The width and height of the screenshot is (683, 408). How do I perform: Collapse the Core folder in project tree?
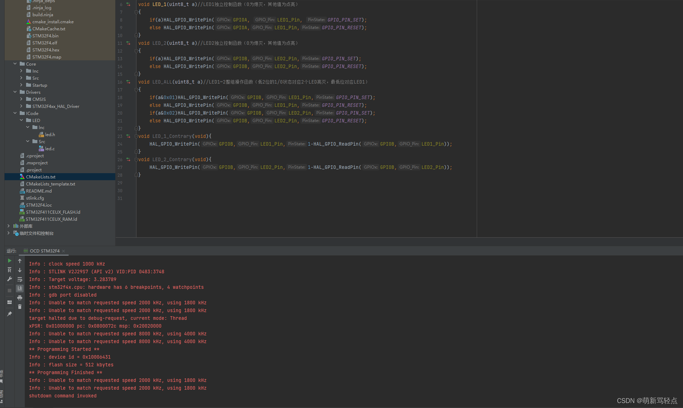(x=15, y=64)
